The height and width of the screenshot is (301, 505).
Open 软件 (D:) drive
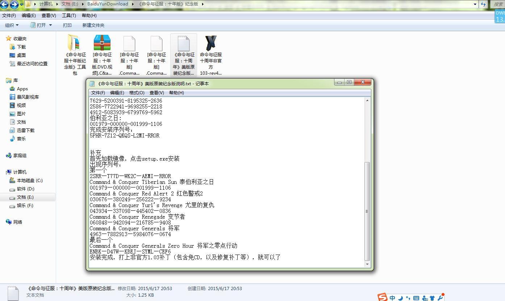point(22,189)
